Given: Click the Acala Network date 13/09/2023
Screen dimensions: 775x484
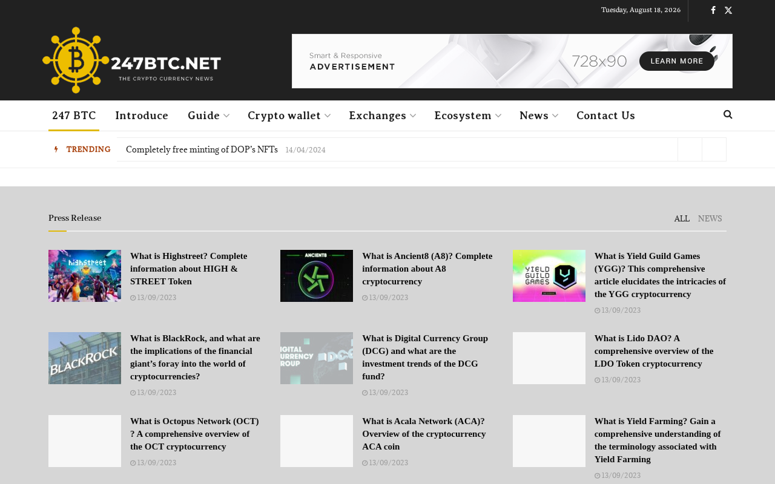Looking at the screenshot, I should pyautogui.click(x=385, y=463).
